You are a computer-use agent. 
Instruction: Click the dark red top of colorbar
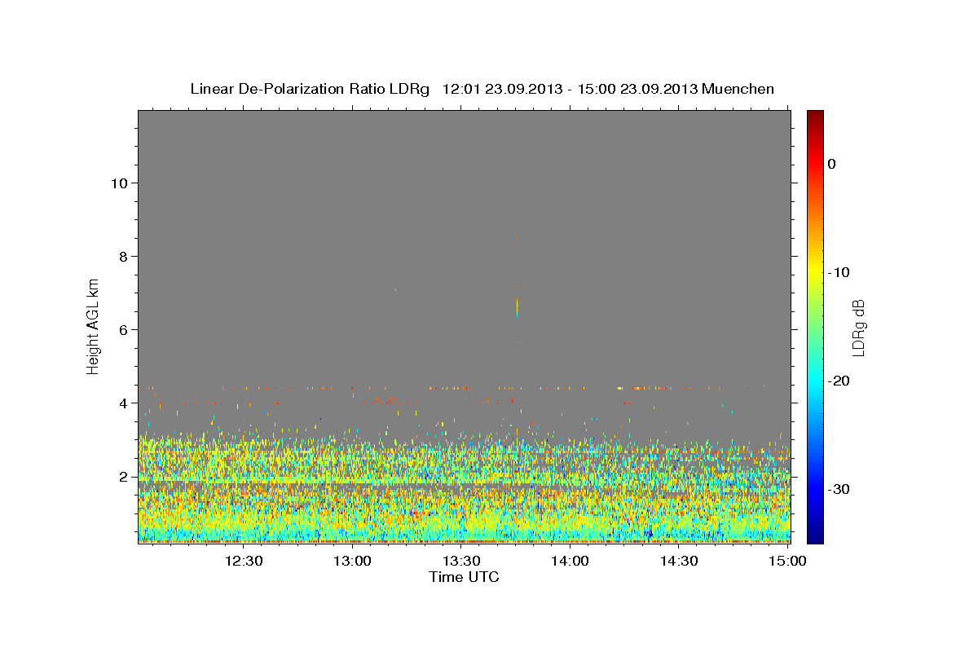[x=815, y=115]
